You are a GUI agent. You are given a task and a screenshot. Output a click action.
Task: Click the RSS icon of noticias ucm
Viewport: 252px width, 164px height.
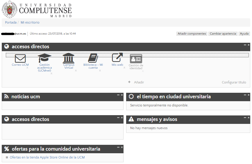[x=6, y=97]
